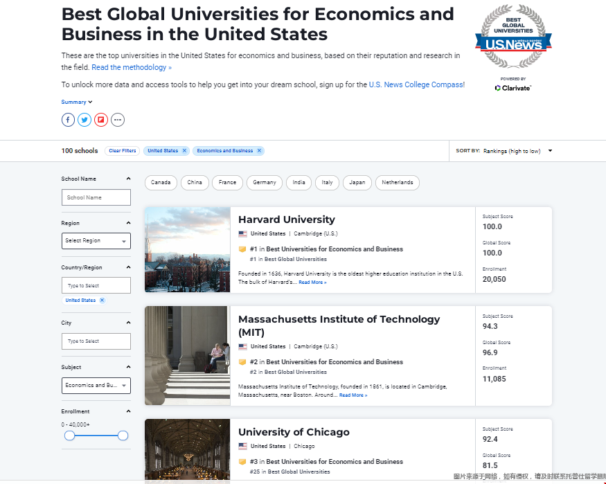This screenshot has height=484, width=606.
Task: Click Chicago's #25 in Best Global Universities text
Action: (x=290, y=472)
